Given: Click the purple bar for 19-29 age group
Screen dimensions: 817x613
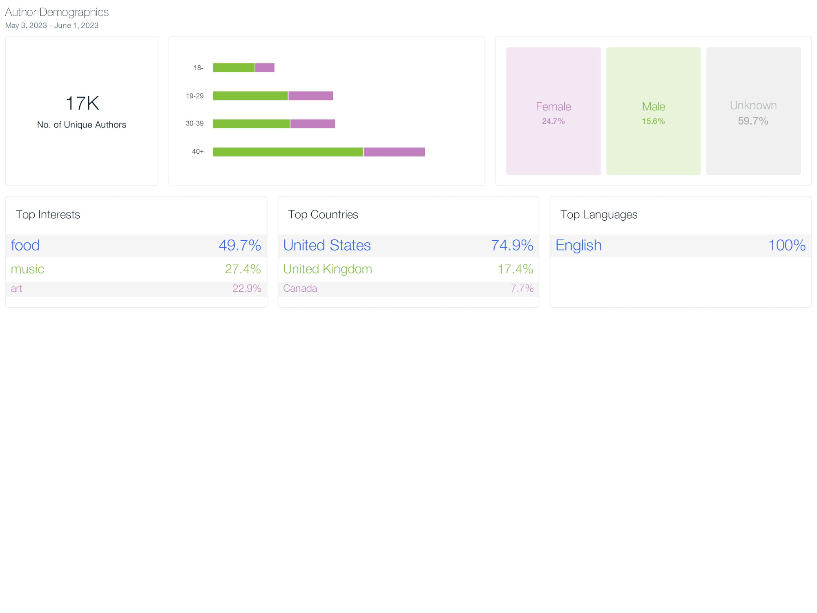Looking at the screenshot, I should pyautogui.click(x=310, y=96).
